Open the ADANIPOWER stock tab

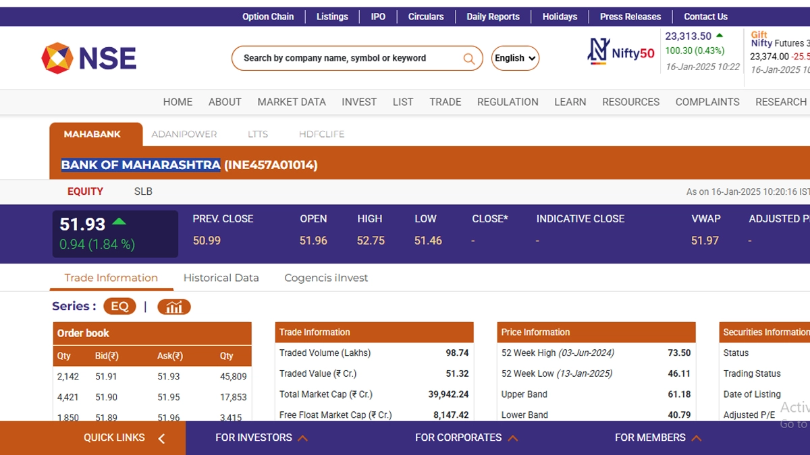tap(184, 134)
